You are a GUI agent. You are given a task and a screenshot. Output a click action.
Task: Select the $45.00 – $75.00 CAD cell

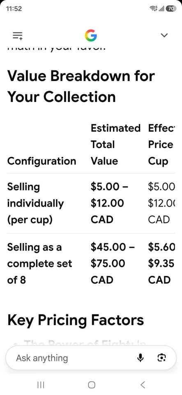click(113, 263)
